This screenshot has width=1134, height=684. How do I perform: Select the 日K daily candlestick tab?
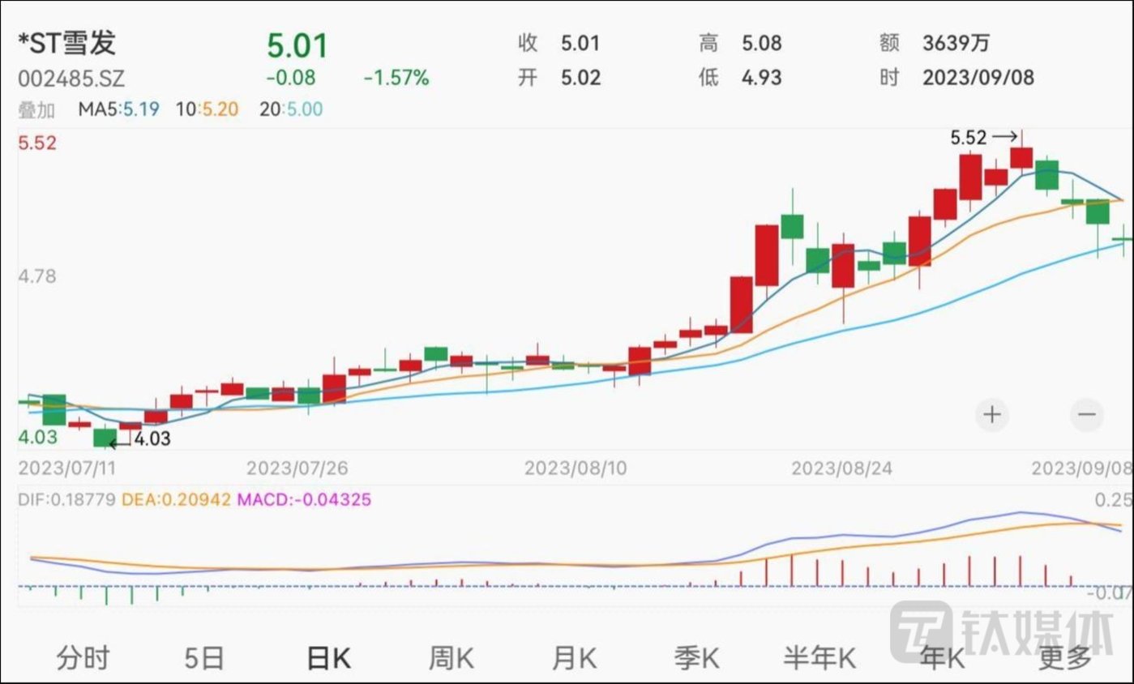(x=328, y=658)
